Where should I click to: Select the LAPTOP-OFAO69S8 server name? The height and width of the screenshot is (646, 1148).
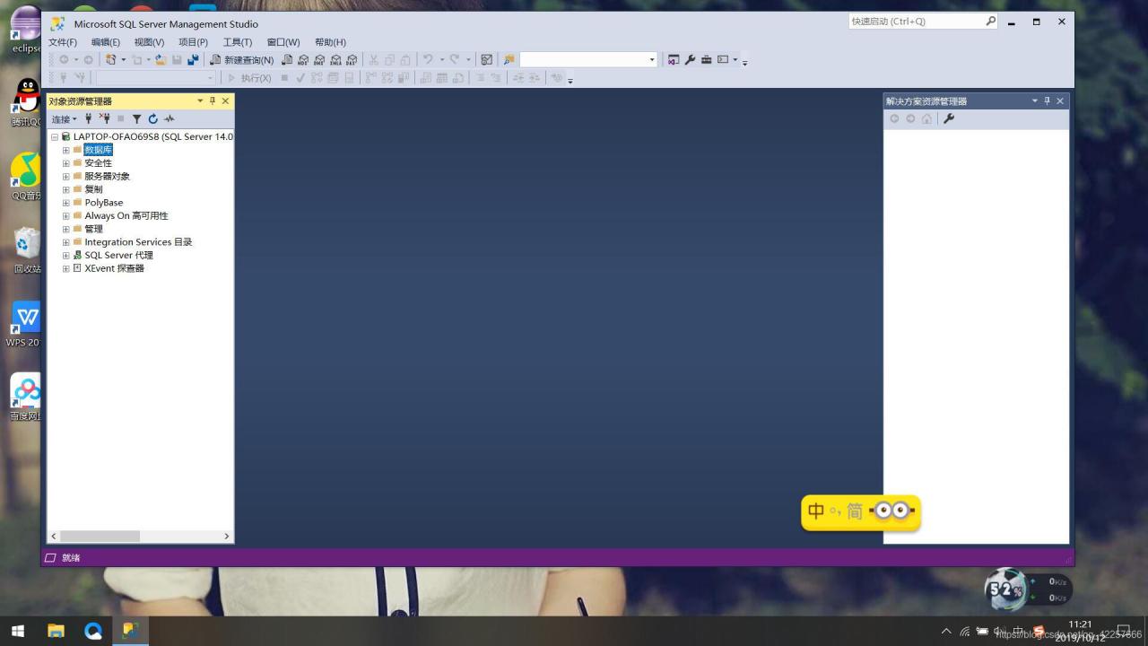coord(152,137)
